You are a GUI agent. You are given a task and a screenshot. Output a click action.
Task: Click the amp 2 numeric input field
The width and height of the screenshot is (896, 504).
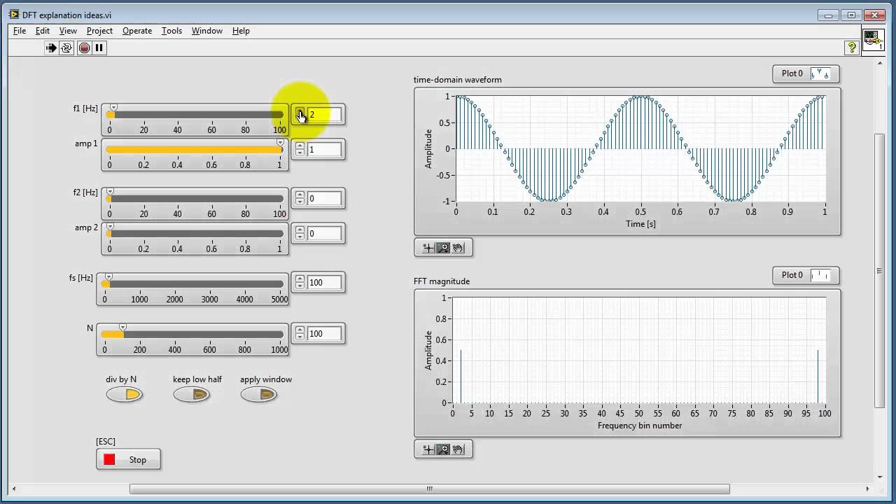pos(324,234)
